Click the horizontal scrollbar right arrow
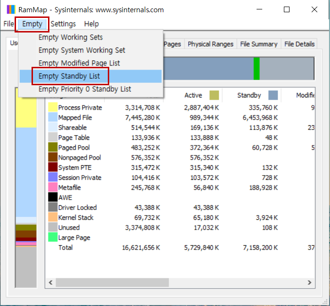Image resolution: width=330 pixels, height=306 pixels. (309, 282)
